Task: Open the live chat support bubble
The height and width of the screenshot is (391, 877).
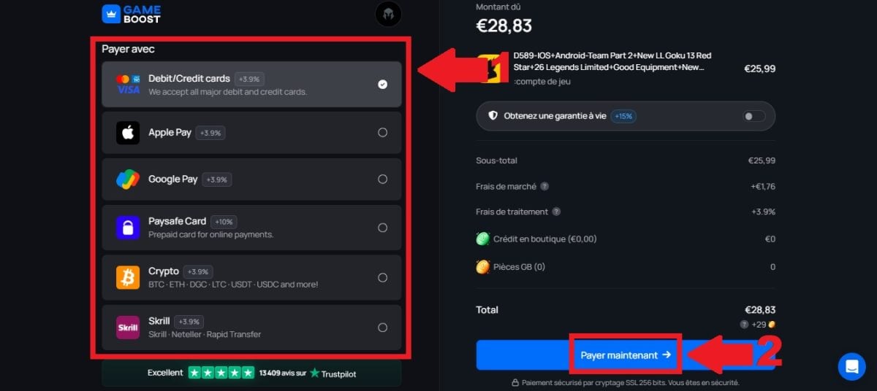Action: [851, 366]
